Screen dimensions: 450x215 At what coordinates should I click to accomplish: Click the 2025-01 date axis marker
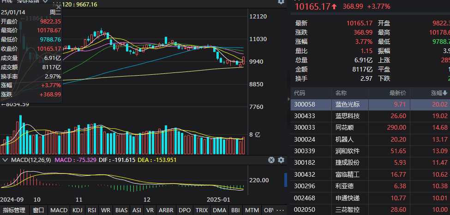(219, 199)
